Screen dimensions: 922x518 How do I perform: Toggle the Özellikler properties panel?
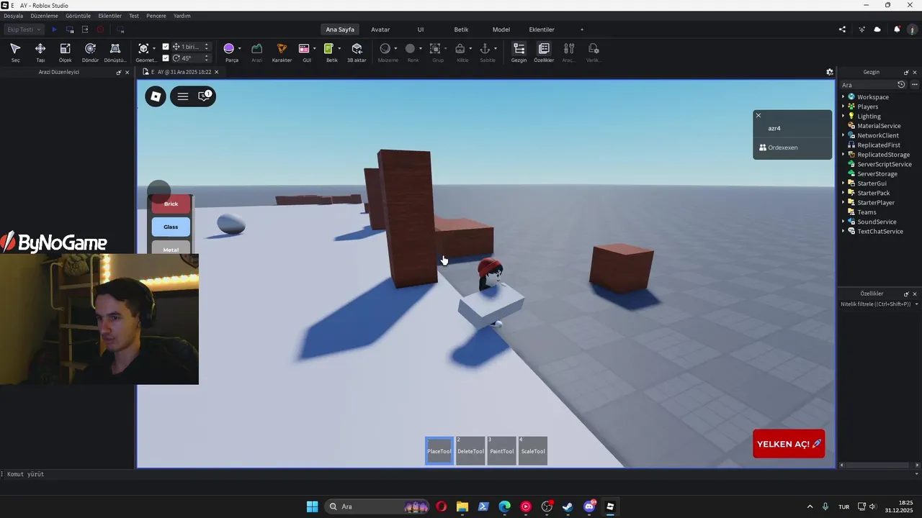[544, 52]
